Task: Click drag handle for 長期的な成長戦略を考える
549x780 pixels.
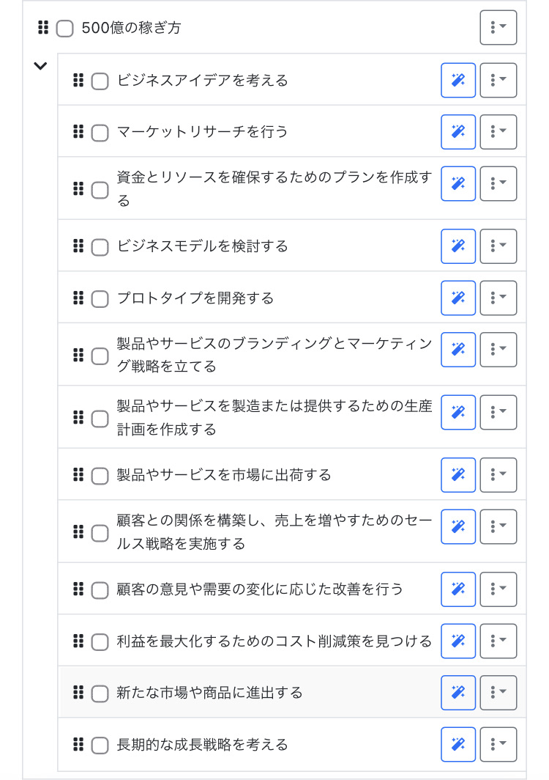Action: coord(78,744)
